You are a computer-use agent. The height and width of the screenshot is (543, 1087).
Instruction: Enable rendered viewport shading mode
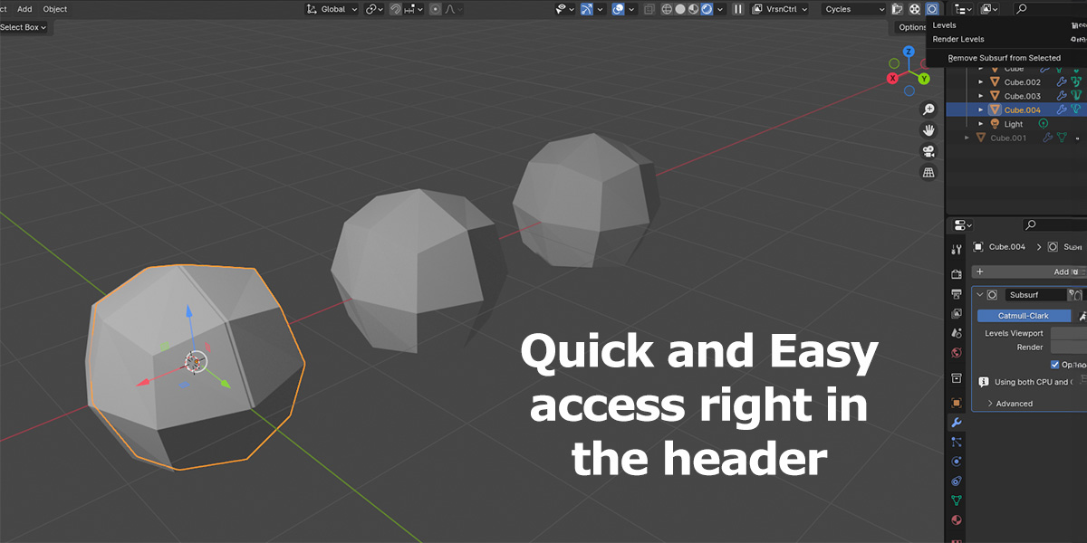pyautogui.click(x=706, y=9)
